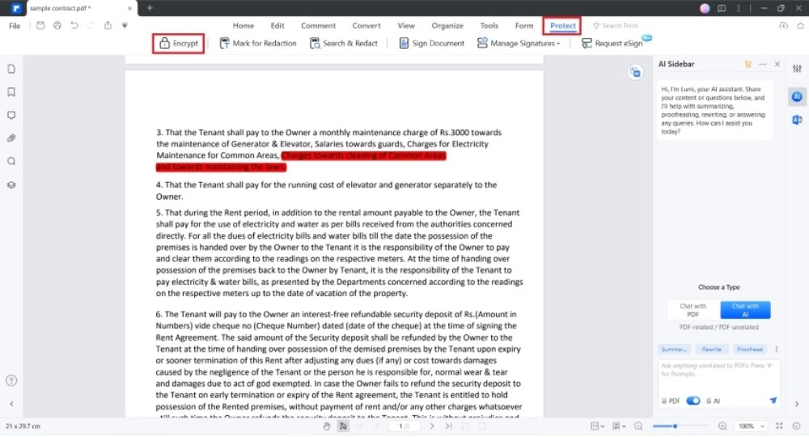Click the properties sliders icon at far right
The height and width of the screenshot is (437, 809).
point(797,69)
